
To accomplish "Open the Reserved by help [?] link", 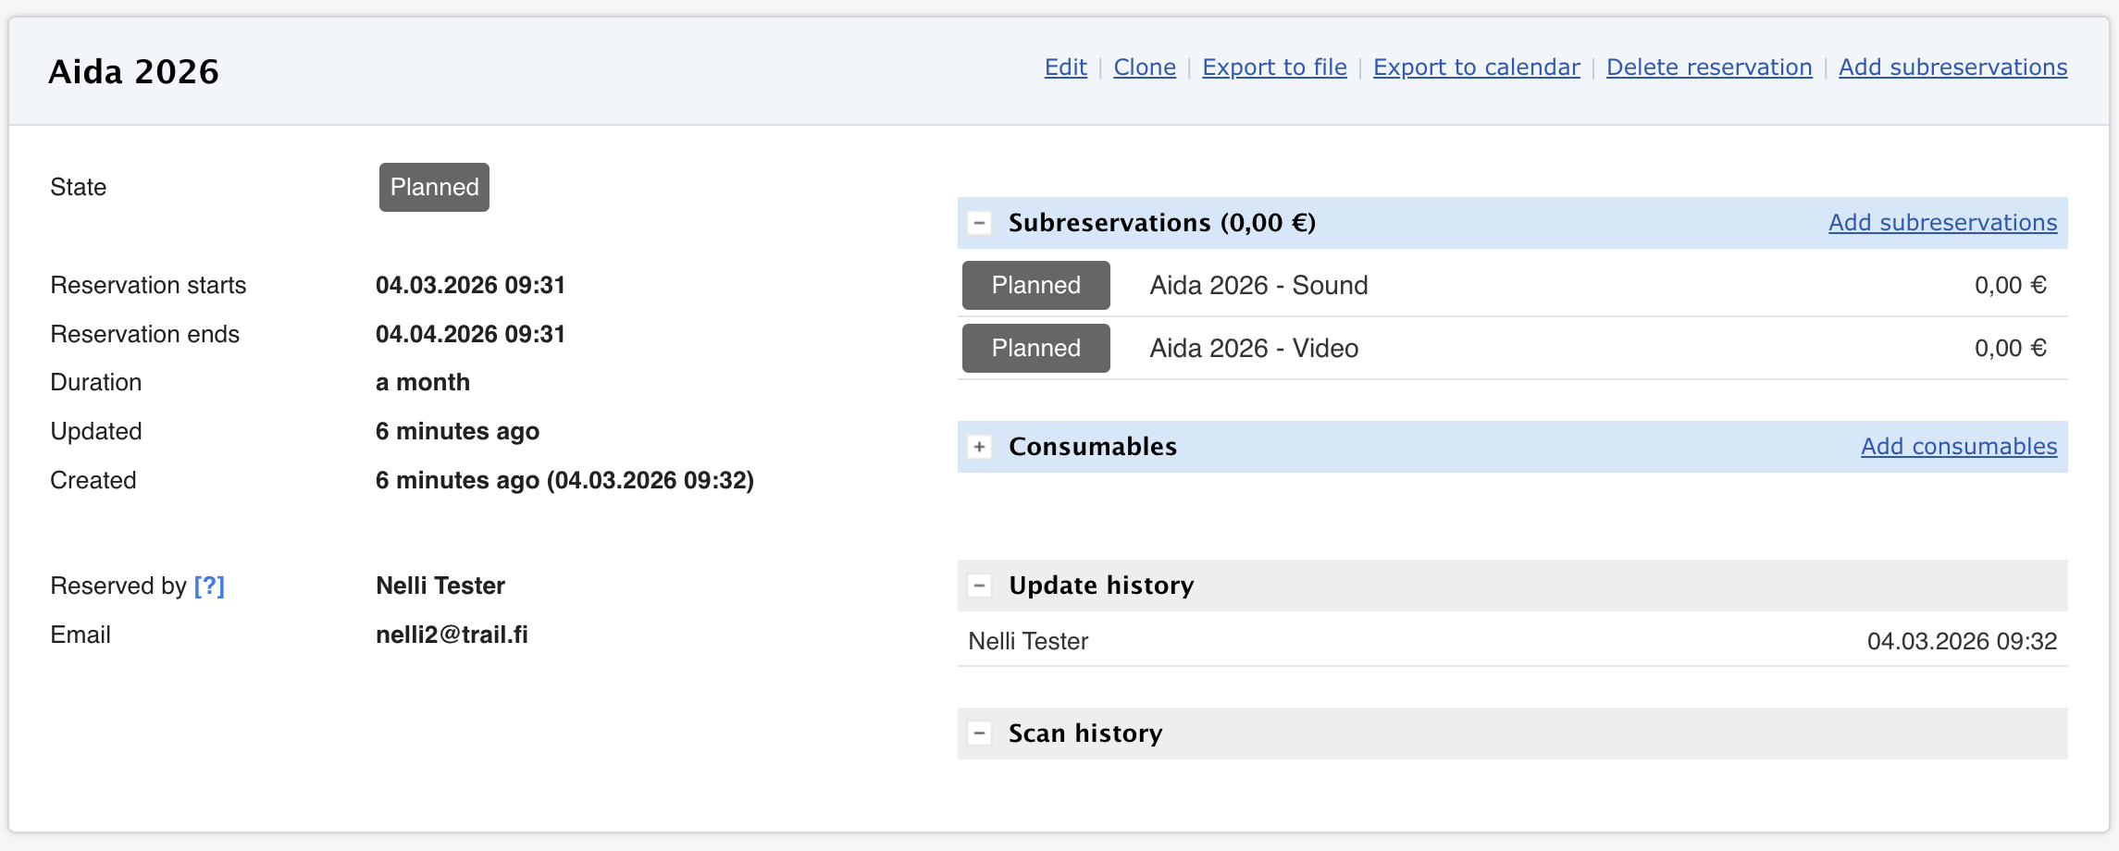I will [x=209, y=586].
